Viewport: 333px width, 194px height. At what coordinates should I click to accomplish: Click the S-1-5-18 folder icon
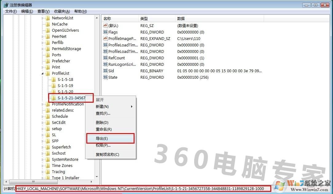pos(54,79)
